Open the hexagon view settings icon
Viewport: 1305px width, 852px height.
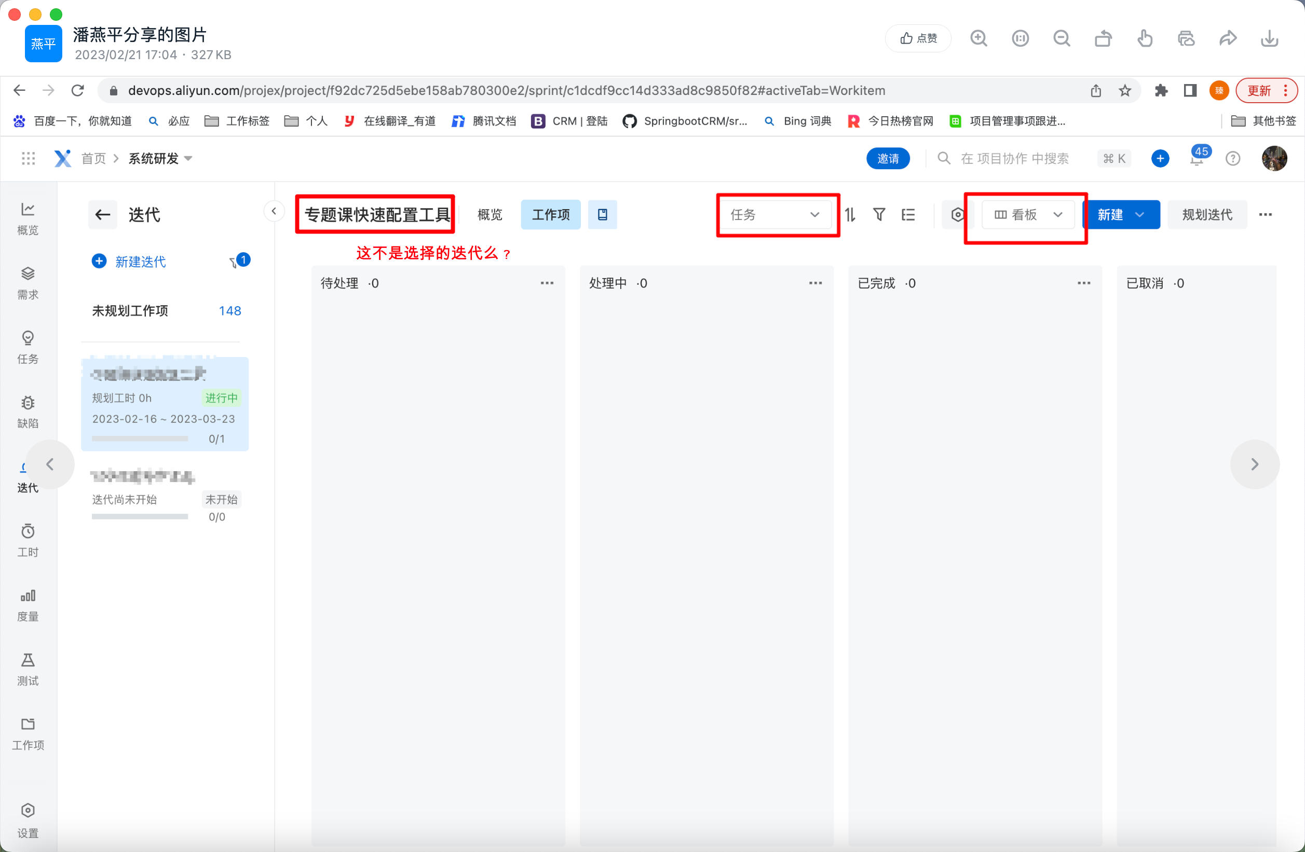click(957, 214)
